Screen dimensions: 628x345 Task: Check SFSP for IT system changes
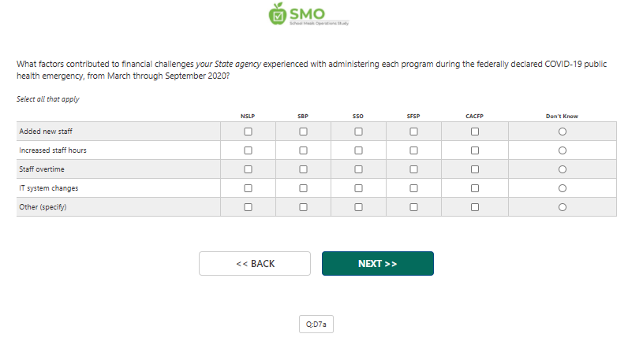tap(413, 188)
